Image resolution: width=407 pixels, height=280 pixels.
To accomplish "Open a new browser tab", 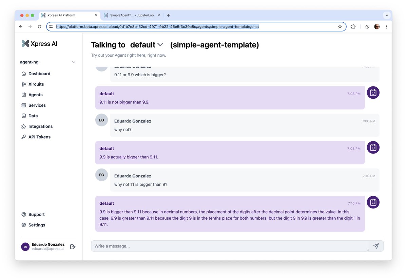I will (x=169, y=15).
